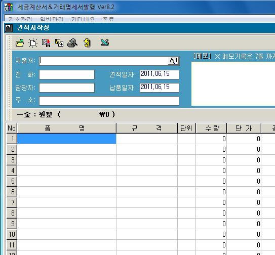Open the 일반관리 menu
This screenshot has height=255, width=275.
coord(52,19)
